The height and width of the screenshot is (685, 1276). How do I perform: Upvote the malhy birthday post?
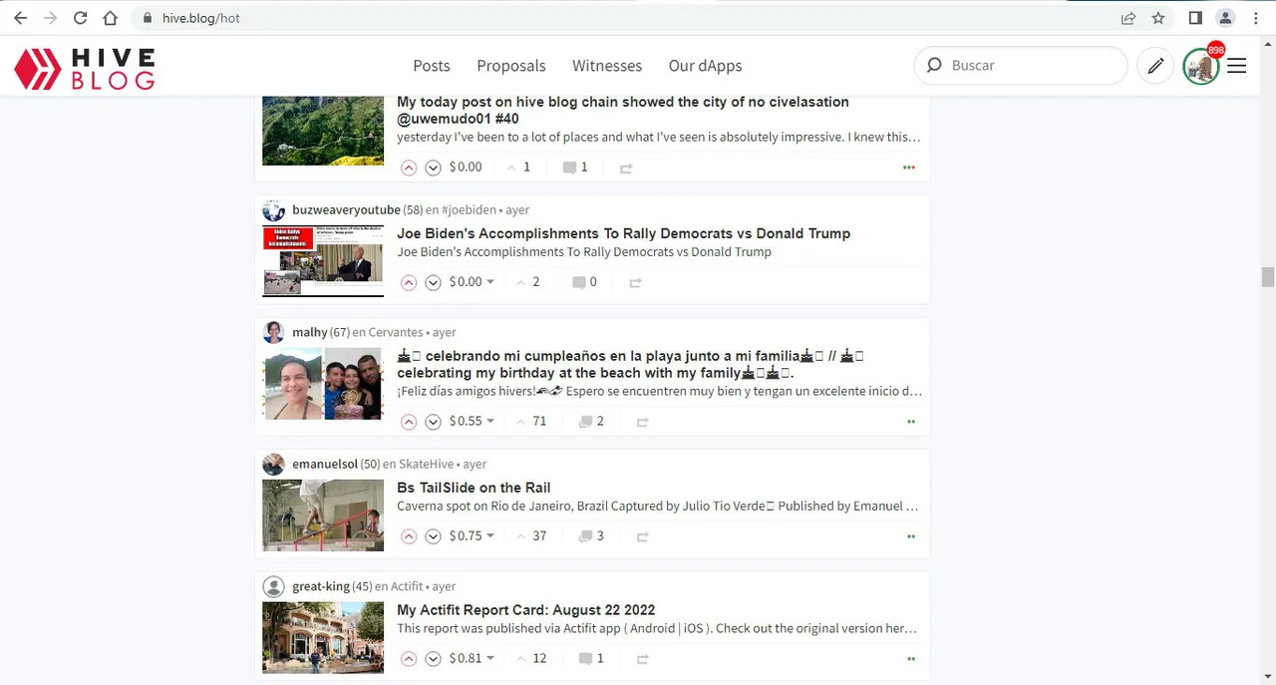409,422
